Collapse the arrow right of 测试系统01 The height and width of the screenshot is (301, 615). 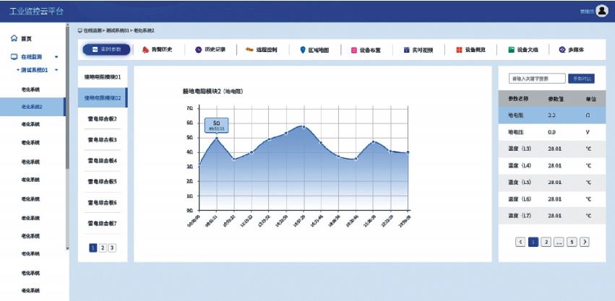pyautogui.click(x=56, y=70)
